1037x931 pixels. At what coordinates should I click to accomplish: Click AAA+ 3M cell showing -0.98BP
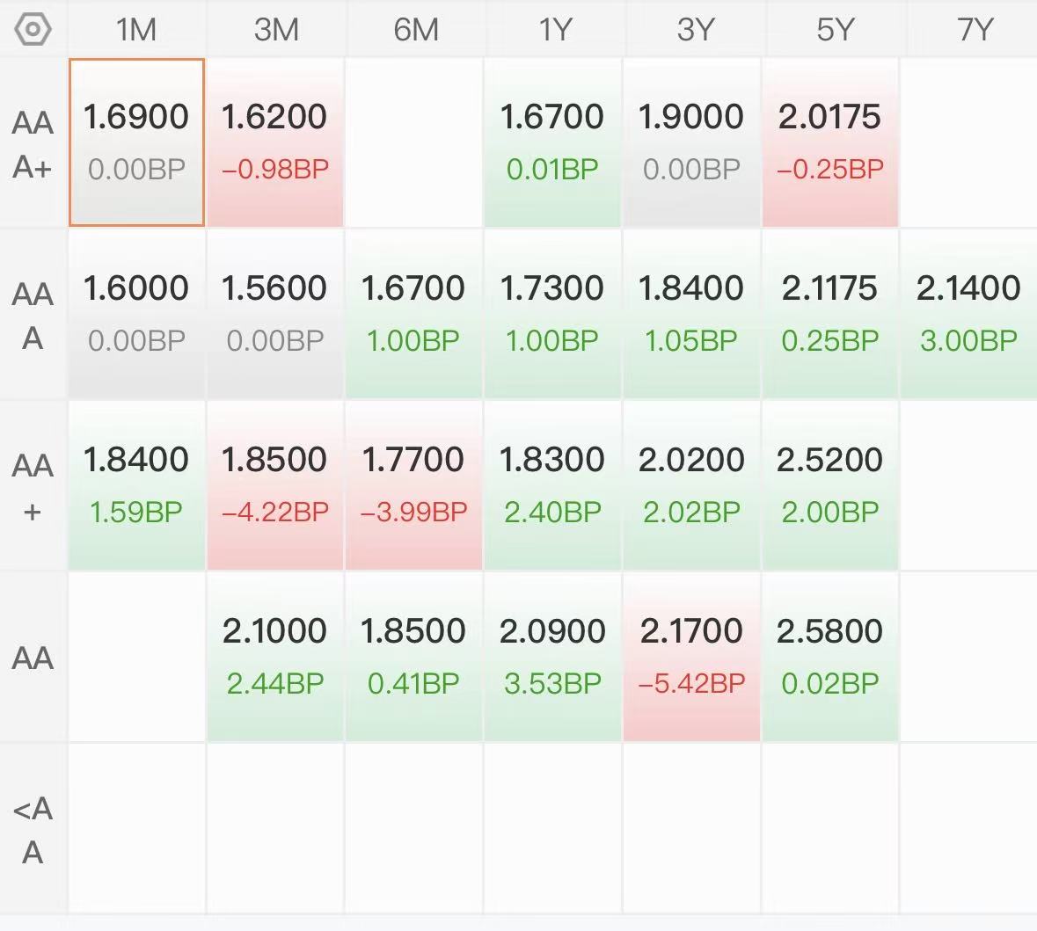pos(275,142)
